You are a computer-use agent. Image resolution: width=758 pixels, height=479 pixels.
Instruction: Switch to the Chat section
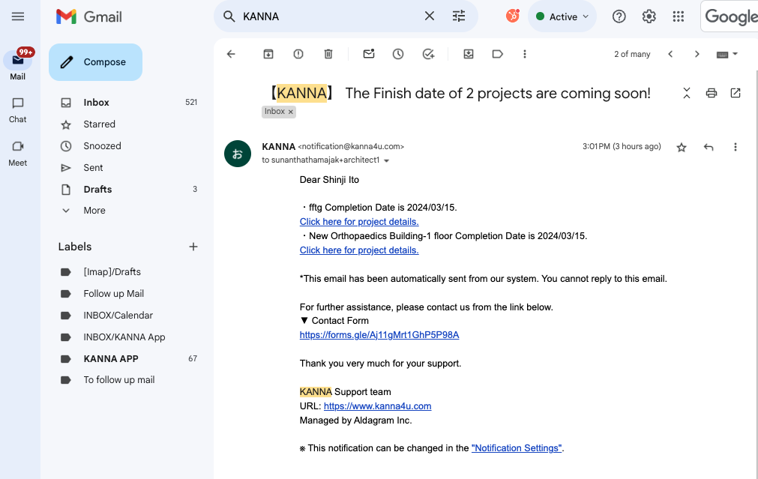coord(17,109)
